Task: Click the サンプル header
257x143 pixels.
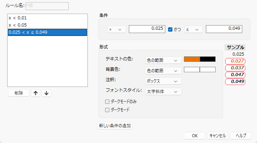Action: (235, 47)
